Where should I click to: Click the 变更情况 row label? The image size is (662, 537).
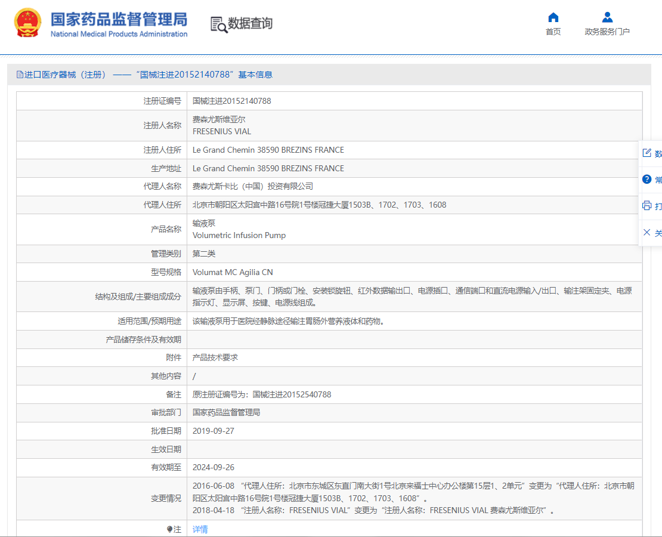point(166,499)
